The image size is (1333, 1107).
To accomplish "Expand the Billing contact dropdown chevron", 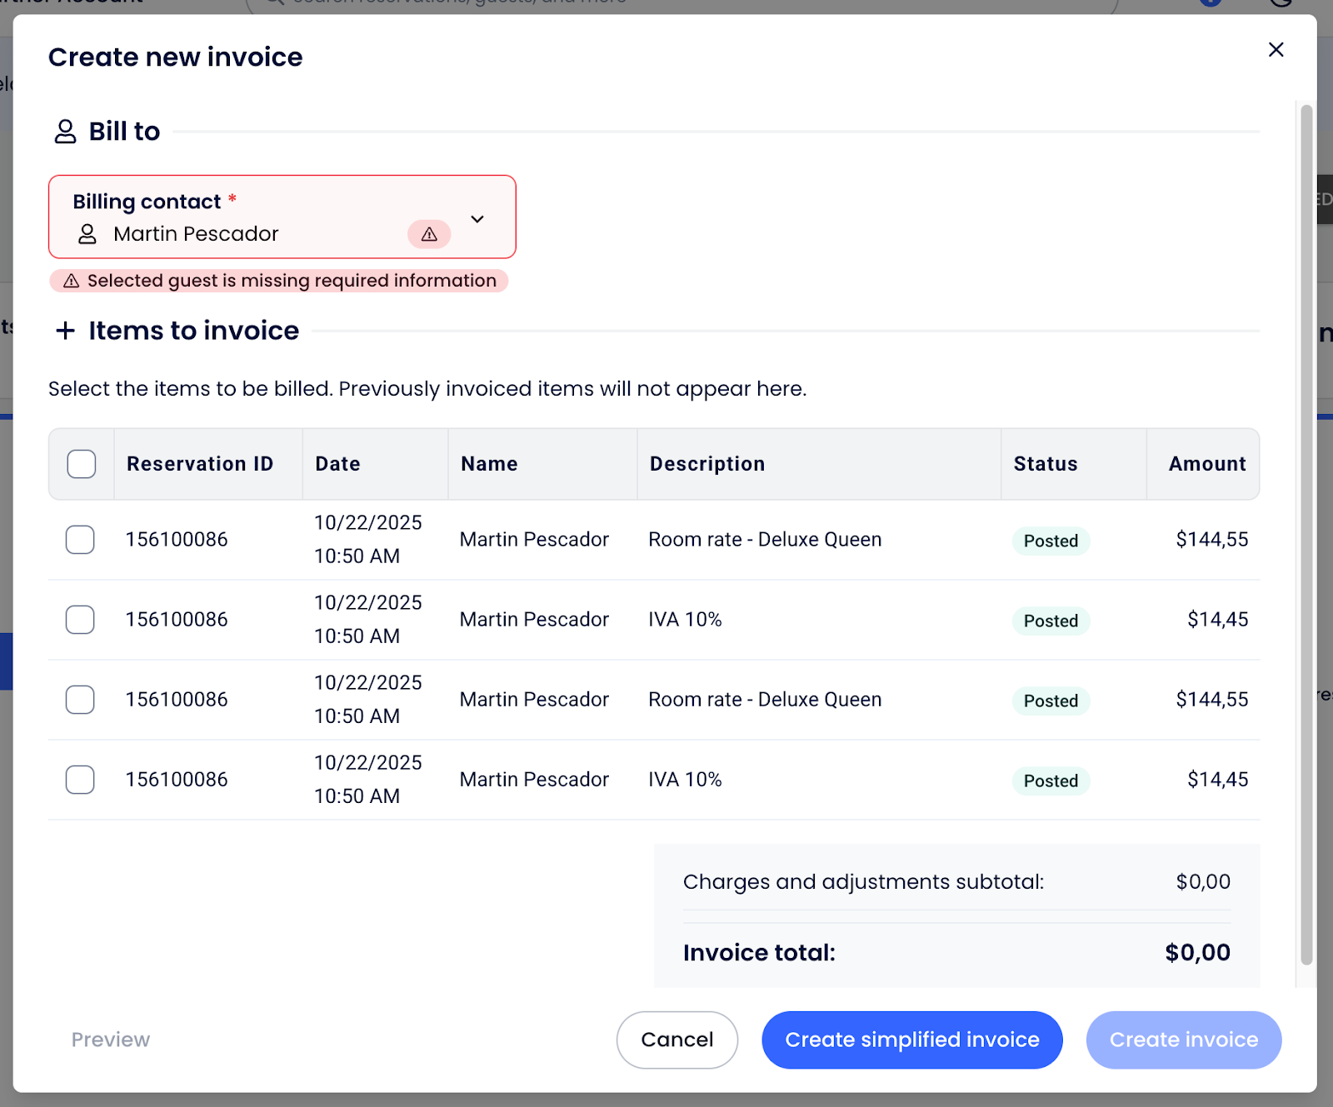I will 477,219.
